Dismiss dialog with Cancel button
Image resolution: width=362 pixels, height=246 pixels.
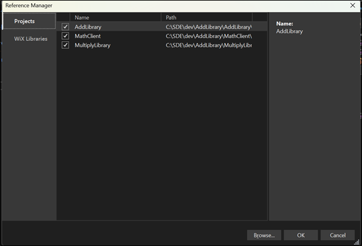[337, 235]
